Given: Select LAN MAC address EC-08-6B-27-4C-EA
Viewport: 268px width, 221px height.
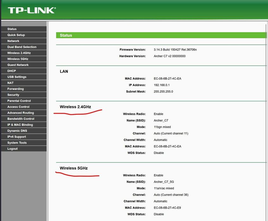Looking at the screenshot, I should tap(168, 79).
